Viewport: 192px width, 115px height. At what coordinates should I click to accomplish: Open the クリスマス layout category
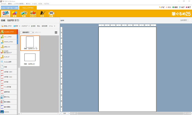(x=8, y=112)
